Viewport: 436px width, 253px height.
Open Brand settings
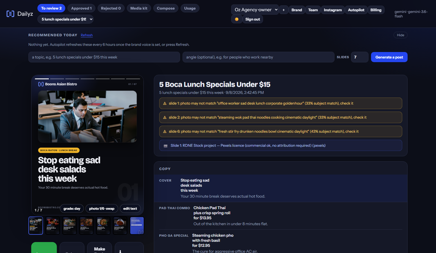[297, 10]
